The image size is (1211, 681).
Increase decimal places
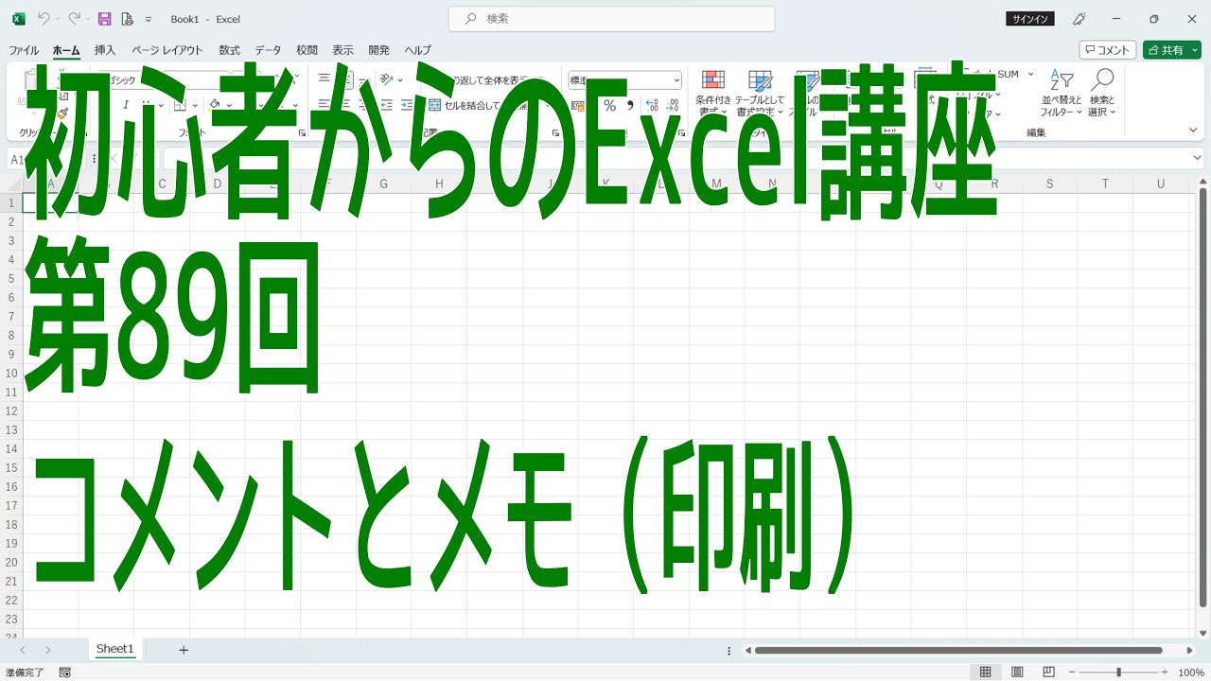[x=652, y=105]
